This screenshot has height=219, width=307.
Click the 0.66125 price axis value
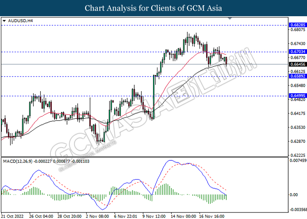298,71
